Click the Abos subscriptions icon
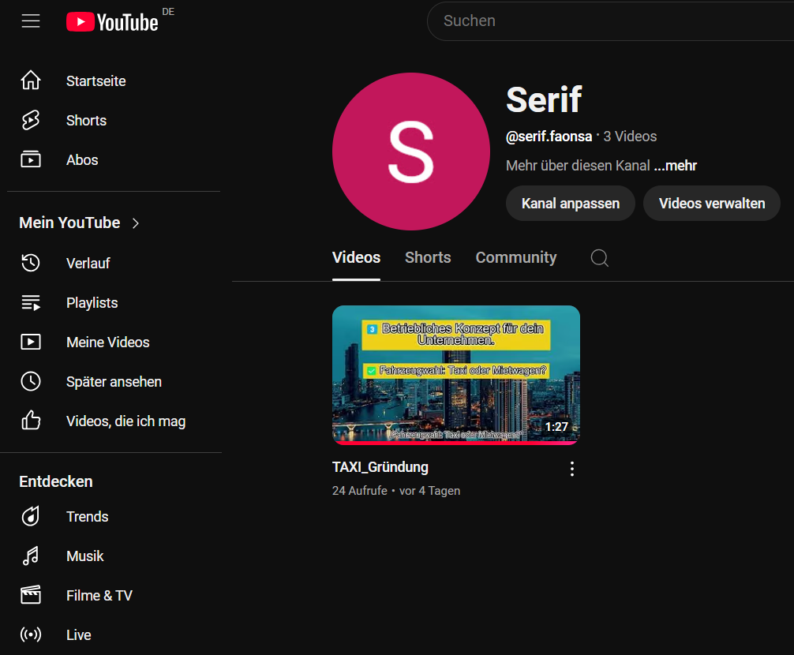 31,159
